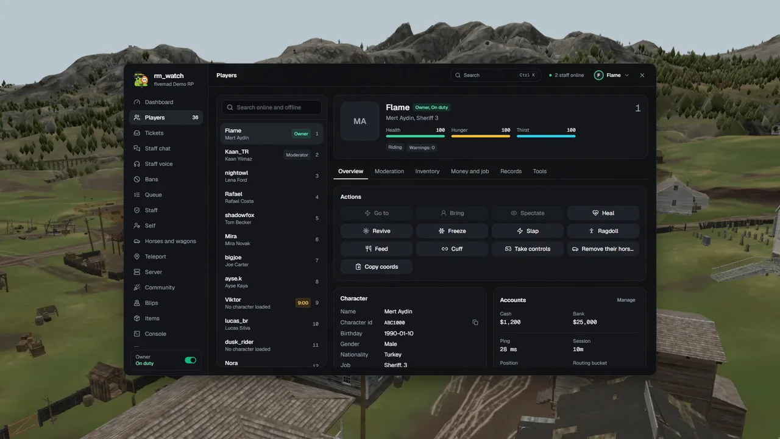Viewport: 780px width, 439px height.
Task: Click the Copy coords button
Action: 377,266
